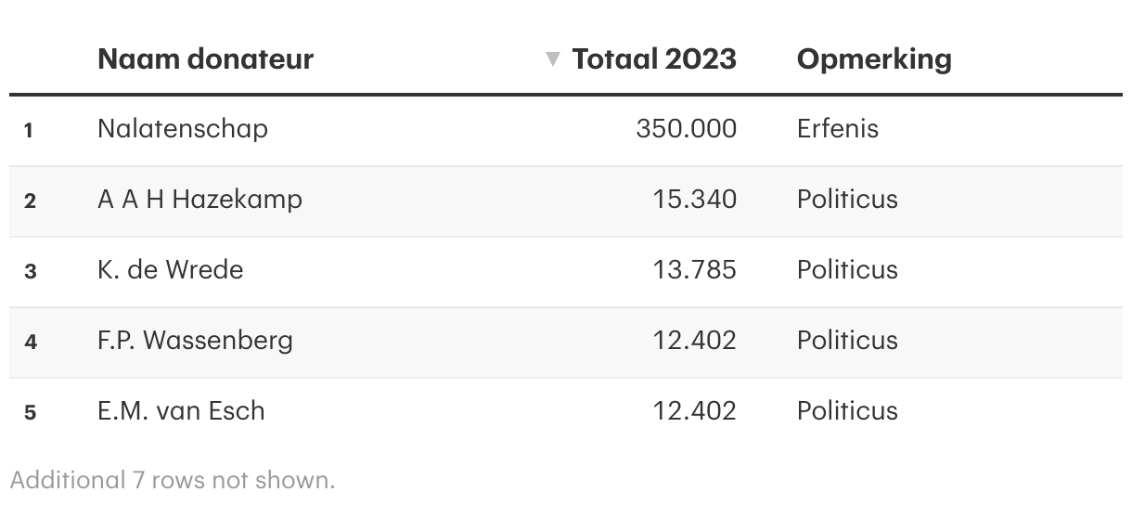
Task: Click on F.P. Wassenberg name cell
Action: pyautogui.click(x=195, y=341)
